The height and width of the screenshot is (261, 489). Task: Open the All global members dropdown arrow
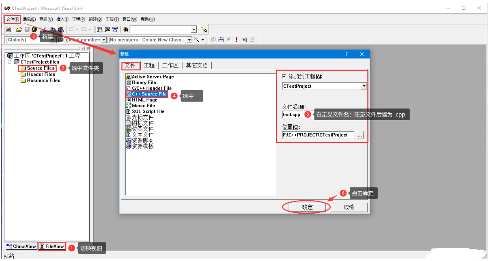click(x=104, y=40)
